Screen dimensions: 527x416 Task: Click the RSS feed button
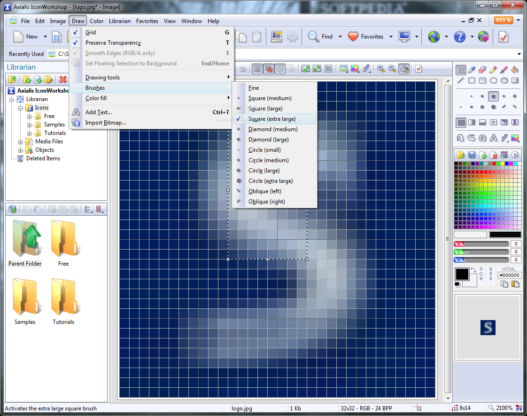(x=503, y=20)
